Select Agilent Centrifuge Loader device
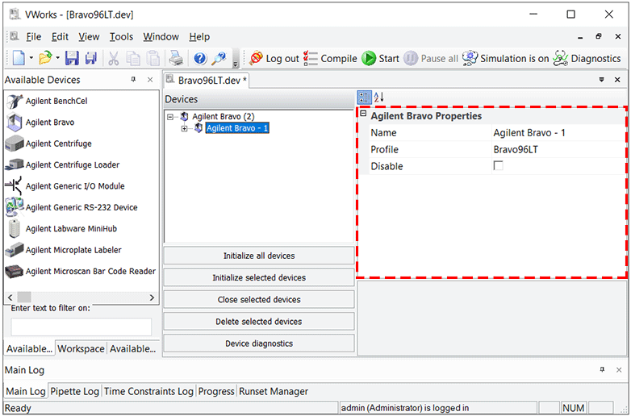 pos(73,164)
